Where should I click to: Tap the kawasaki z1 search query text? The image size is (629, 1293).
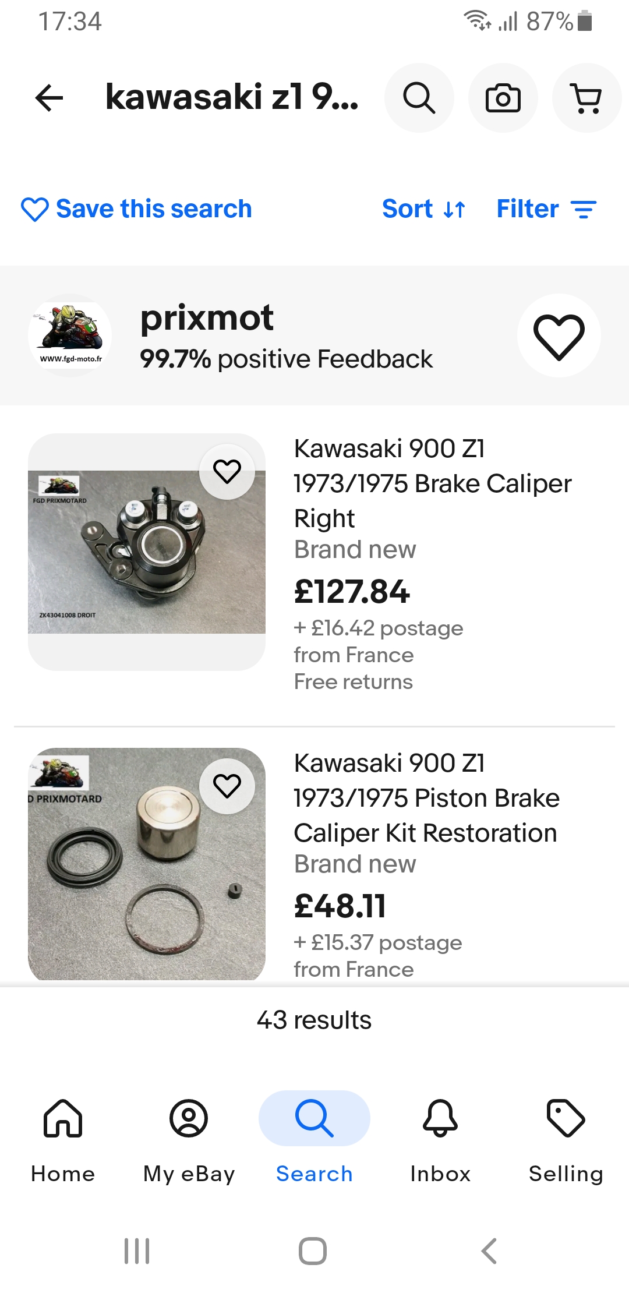pyautogui.click(x=231, y=98)
